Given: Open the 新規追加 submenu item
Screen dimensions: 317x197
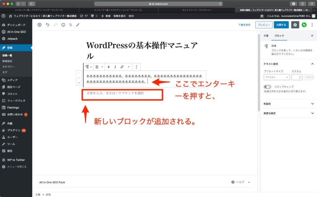Looking at the screenshot, I should tap(7, 61).
